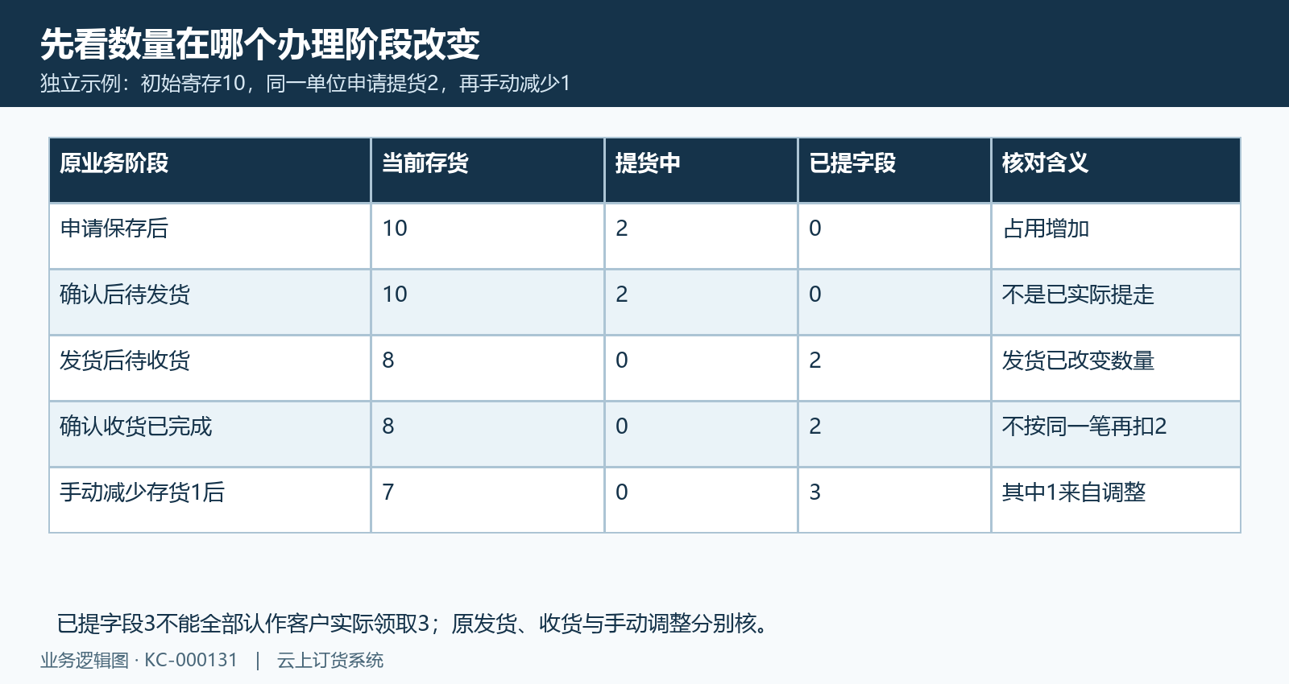Select 当前存货 value 8 in 确认收货已完成 row
The image size is (1289, 684).
click(388, 426)
